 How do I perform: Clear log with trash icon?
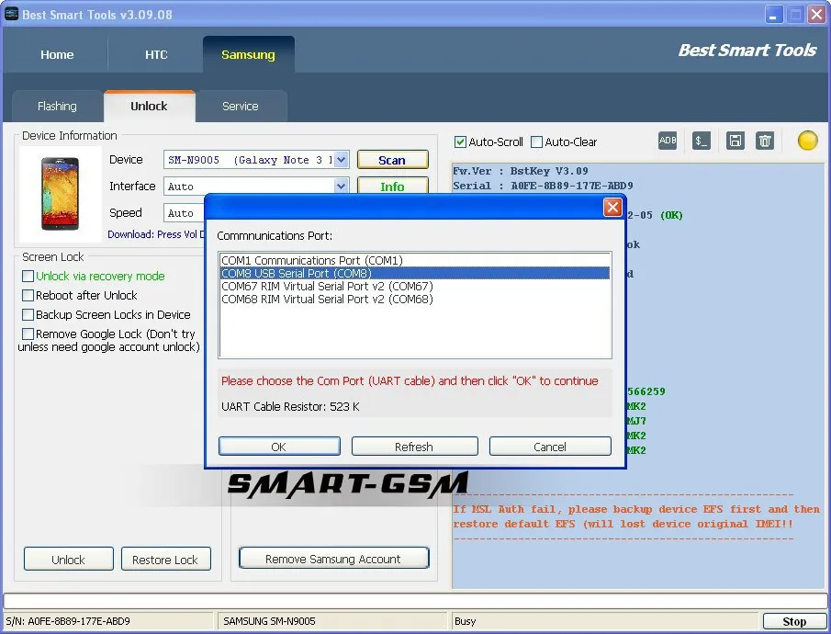[765, 141]
